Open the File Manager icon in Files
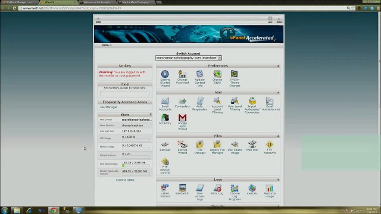Screen dimensions: 381x214 click(x=200, y=144)
